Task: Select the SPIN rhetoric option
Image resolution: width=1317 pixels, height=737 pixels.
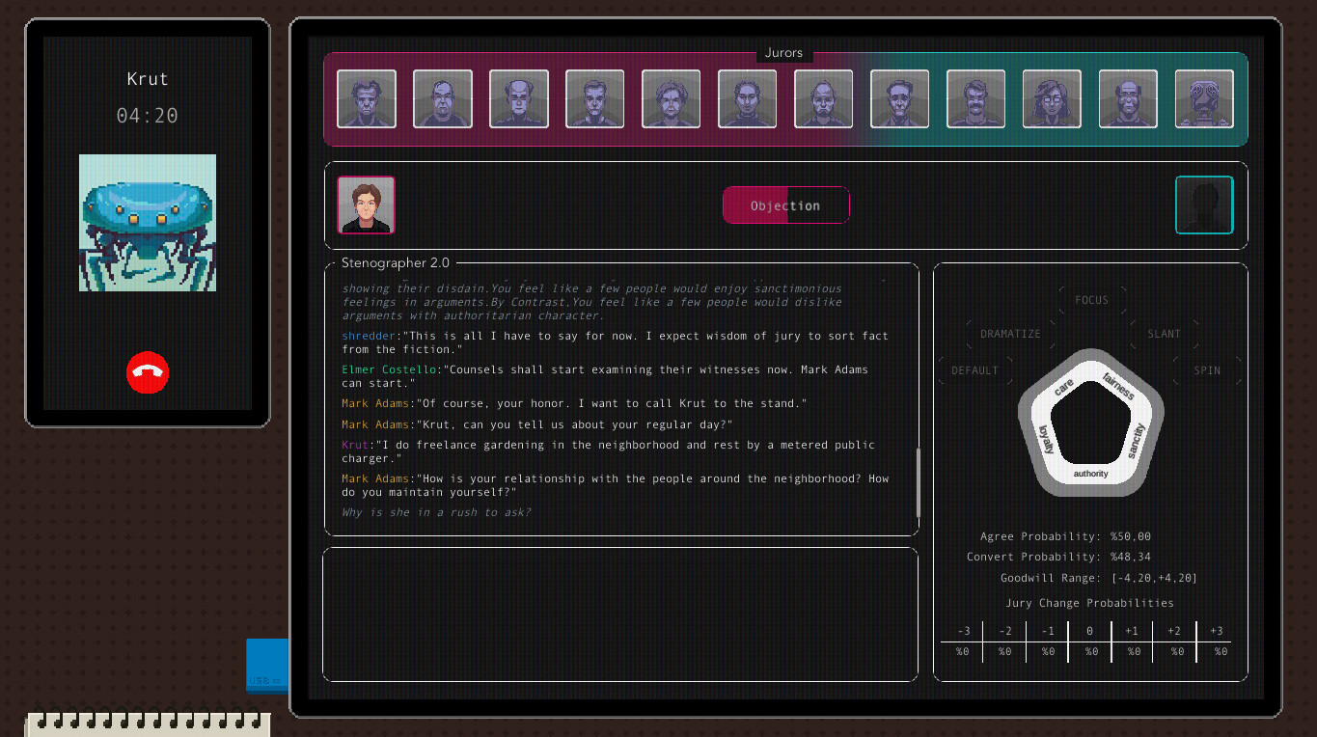Action: (1206, 369)
